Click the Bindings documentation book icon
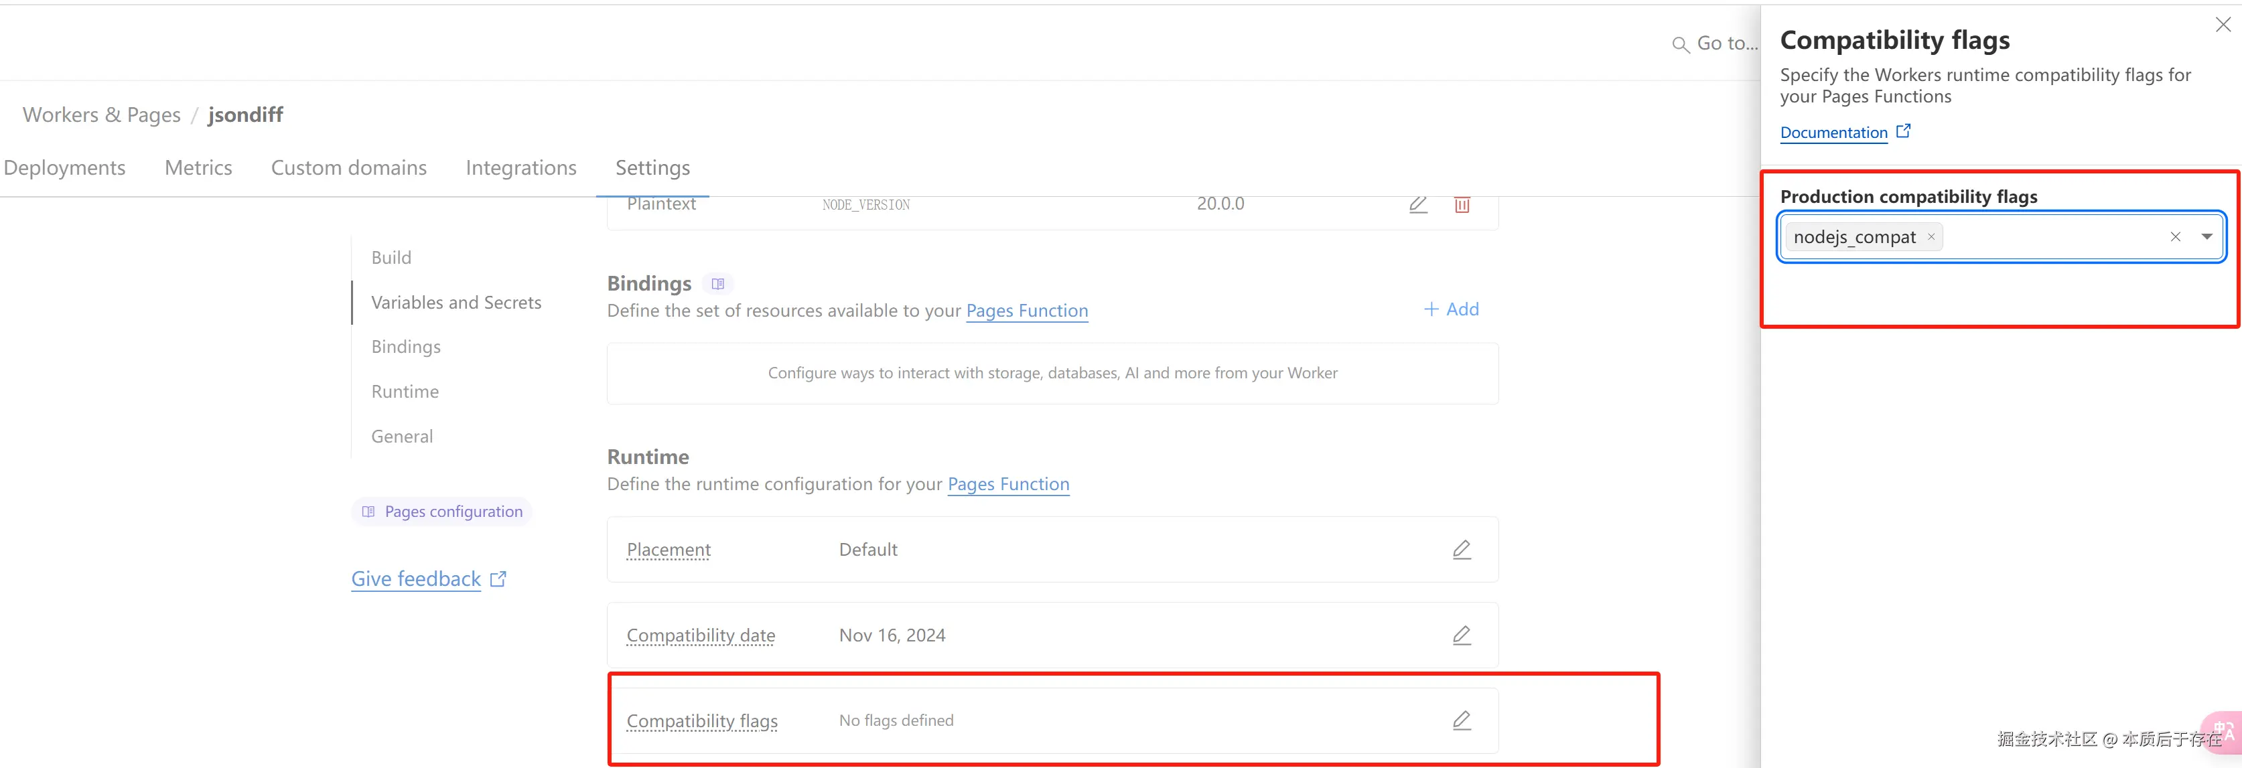 pyautogui.click(x=717, y=283)
